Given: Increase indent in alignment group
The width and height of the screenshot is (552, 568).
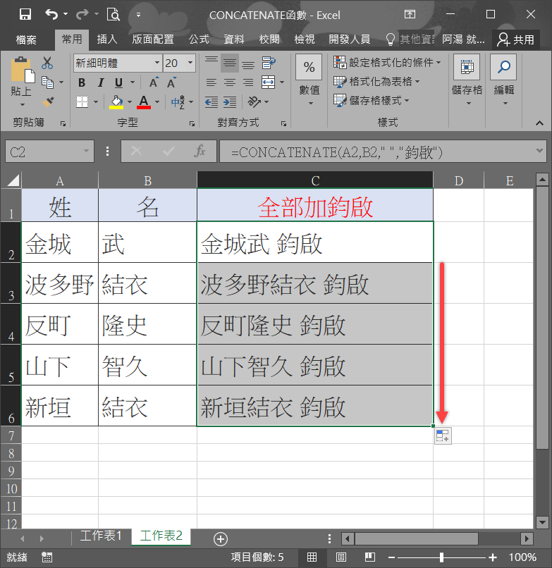Looking at the screenshot, I should point(230,102).
